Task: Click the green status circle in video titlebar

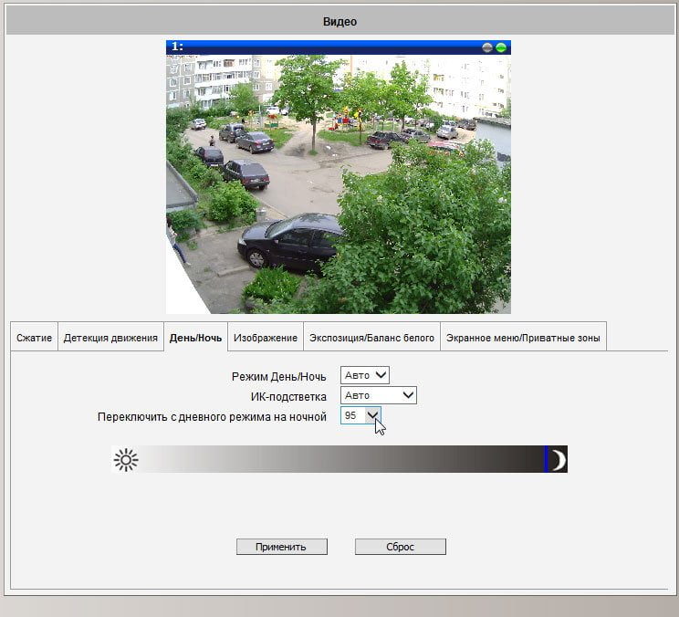Action: click(x=501, y=47)
